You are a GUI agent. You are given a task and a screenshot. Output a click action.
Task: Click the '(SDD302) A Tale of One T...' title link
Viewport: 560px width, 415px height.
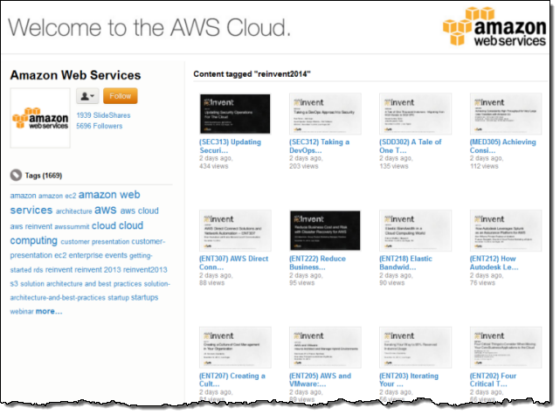(411, 146)
